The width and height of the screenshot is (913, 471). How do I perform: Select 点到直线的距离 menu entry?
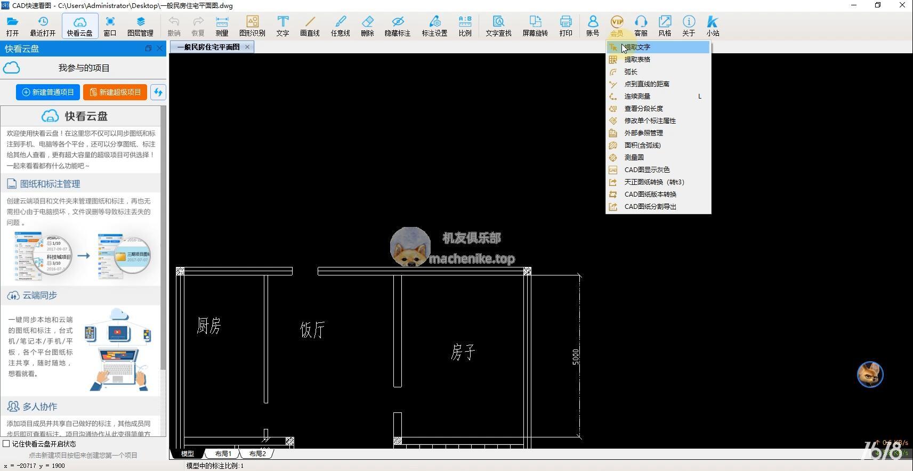pos(658,84)
